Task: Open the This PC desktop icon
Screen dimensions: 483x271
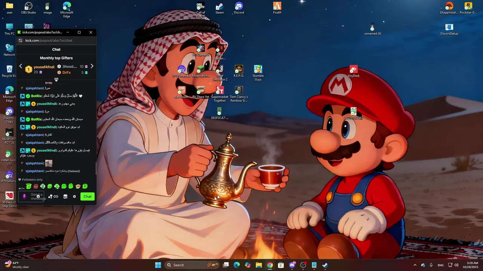Action: click(x=9, y=29)
